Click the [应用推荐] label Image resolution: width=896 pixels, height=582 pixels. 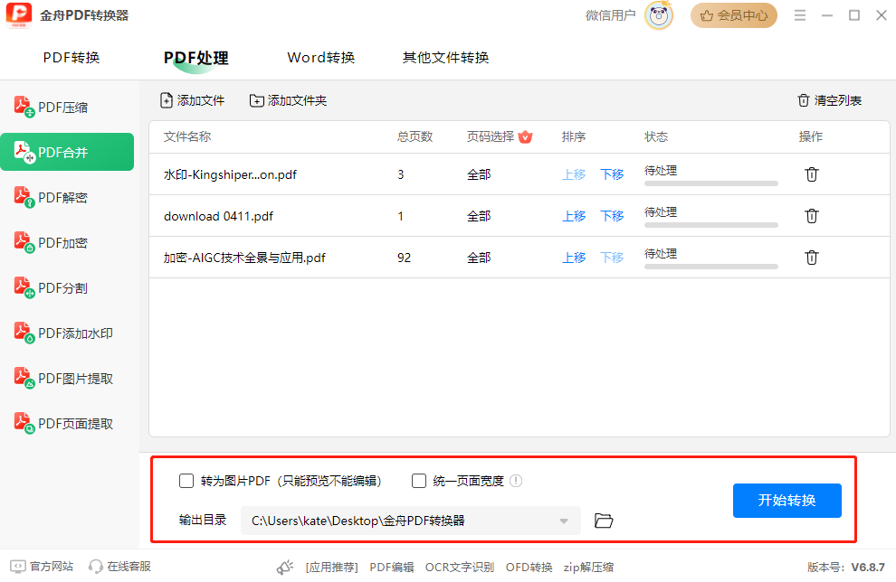coord(331,568)
